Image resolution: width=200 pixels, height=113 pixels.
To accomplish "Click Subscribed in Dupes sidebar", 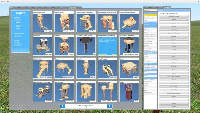I will pyautogui.click(x=17, y=19).
